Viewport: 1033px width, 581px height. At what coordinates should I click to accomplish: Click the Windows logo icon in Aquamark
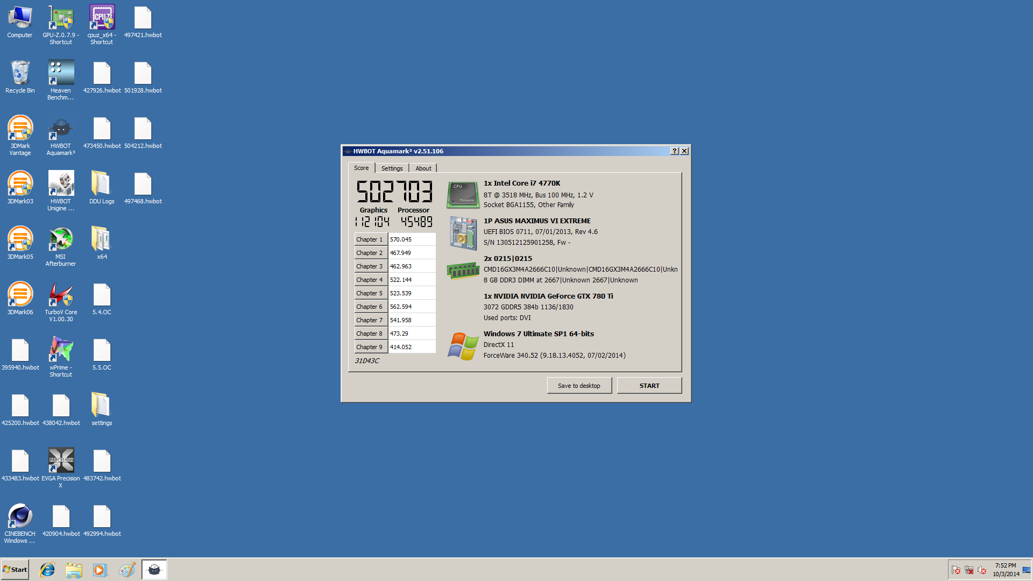tap(463, 346)
